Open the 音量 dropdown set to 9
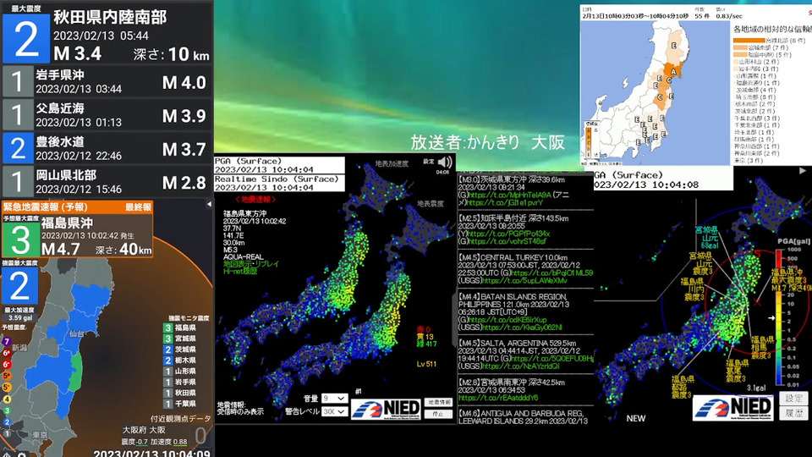 pyautogui.click(x=335, y=399)
